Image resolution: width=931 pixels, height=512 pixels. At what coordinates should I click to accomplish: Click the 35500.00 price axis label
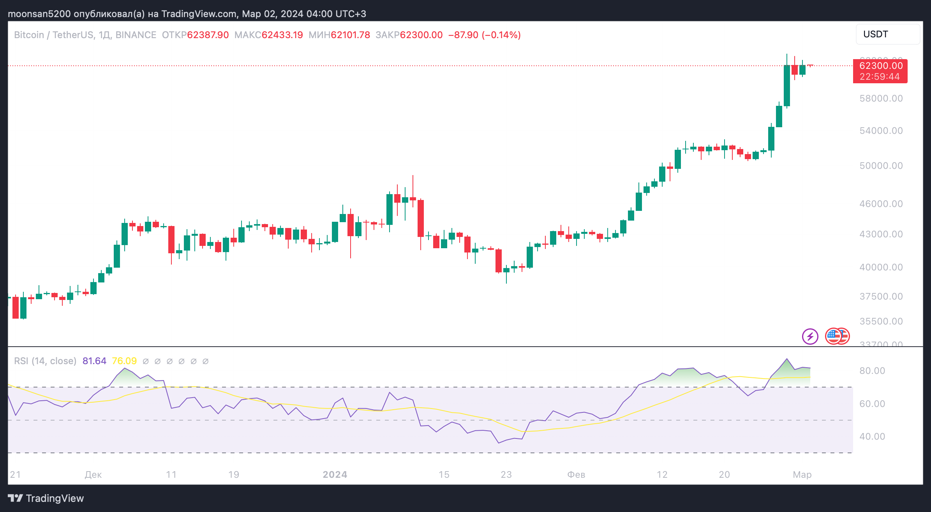[881, 321]
